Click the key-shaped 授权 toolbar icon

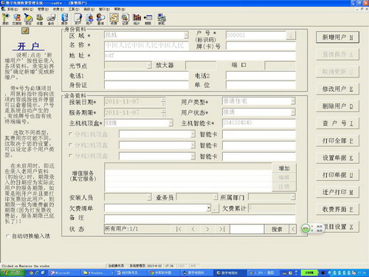(x=5, y=19)
